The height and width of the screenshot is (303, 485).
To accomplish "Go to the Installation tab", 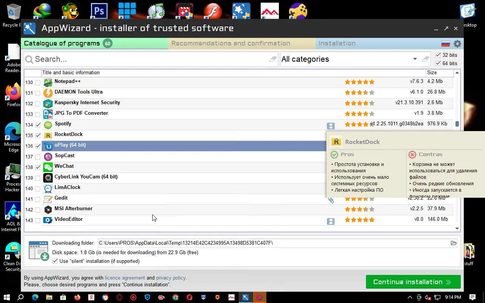I will tap(337, 44).
